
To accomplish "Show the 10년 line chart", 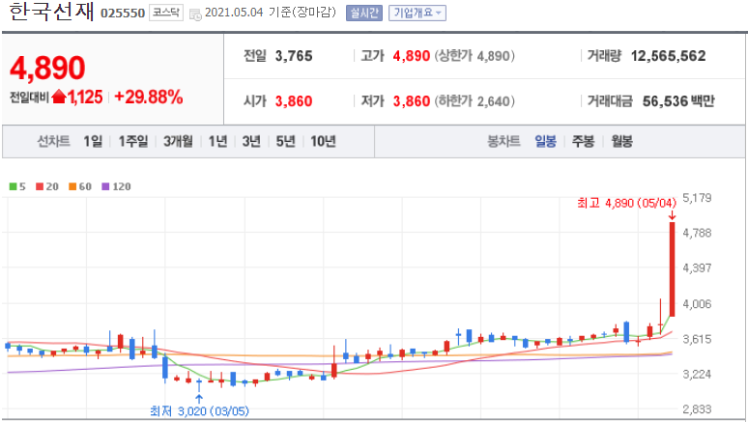I will point(323,141).
